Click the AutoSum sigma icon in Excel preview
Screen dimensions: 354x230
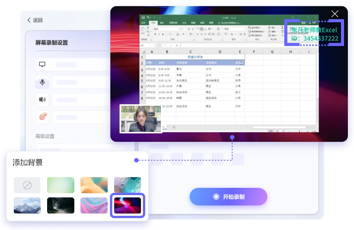click(282, 28)
